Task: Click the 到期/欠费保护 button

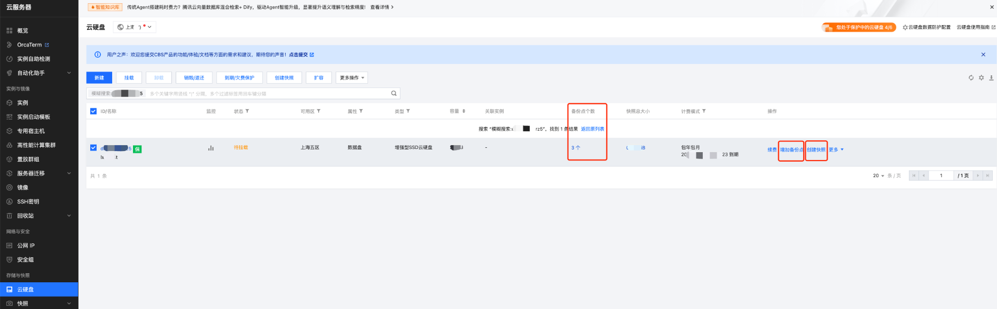Action: (239, 78)
